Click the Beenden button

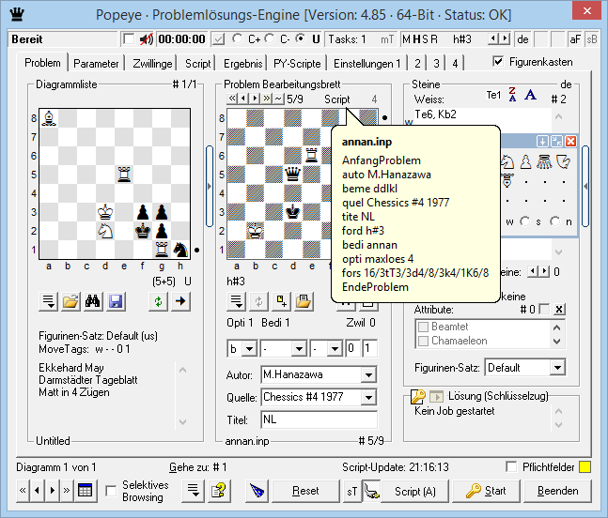point(557,491)
